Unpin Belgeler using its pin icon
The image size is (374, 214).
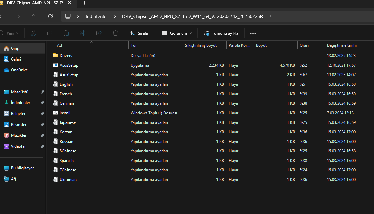click(x=43, y=114)
